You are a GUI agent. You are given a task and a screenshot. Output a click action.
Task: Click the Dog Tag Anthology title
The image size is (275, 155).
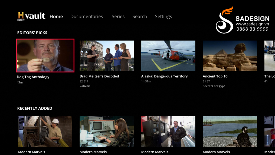click(33, 77)
